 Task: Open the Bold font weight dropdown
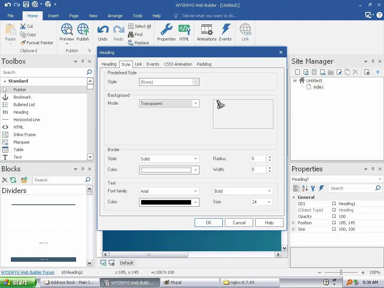(x=243, y=191)
